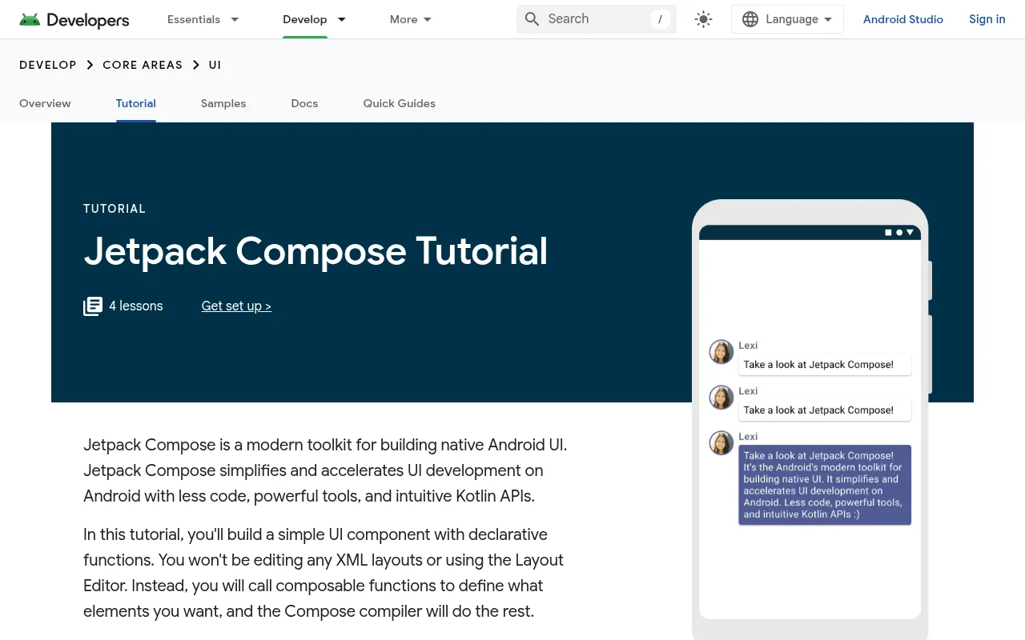Click the TUTORIAL label above the heading

tap(115, 209)
